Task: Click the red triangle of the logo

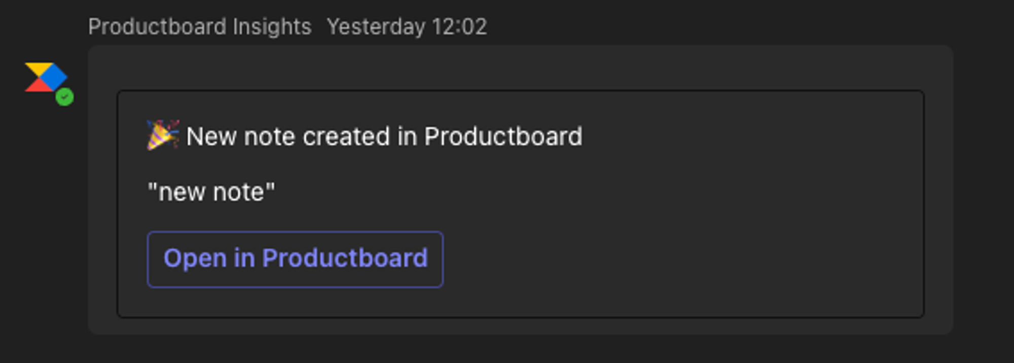Action: [38, 85]
